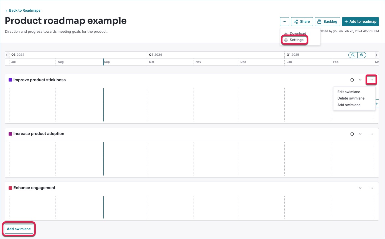Open ellipsis menu for Enhance engagement

[x=371, y=188]
